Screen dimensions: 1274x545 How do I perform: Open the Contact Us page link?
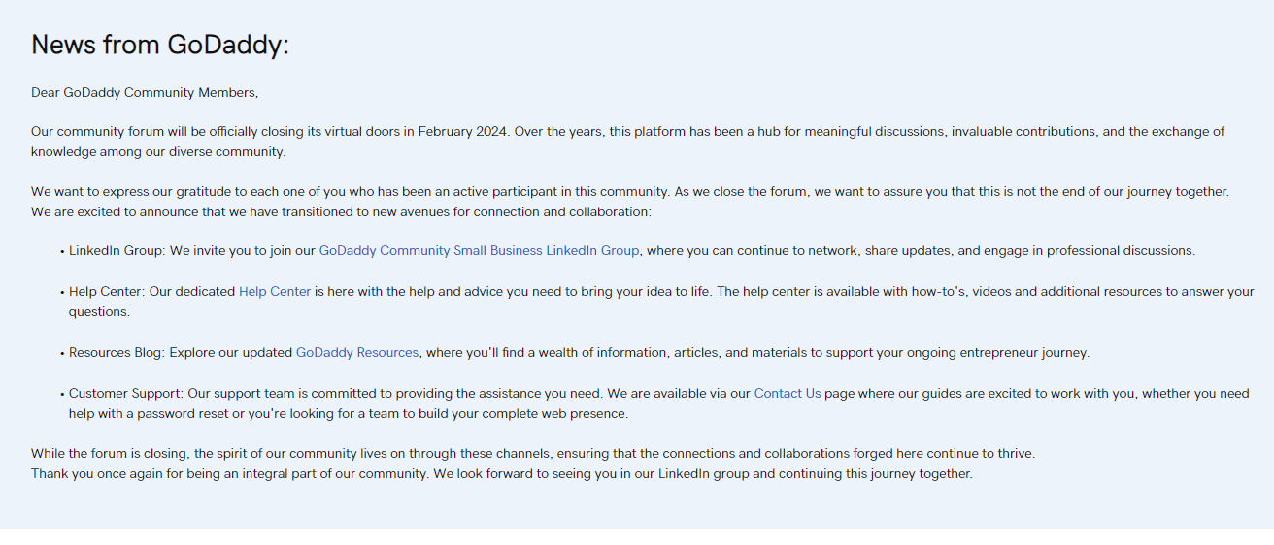pos(788,394)
